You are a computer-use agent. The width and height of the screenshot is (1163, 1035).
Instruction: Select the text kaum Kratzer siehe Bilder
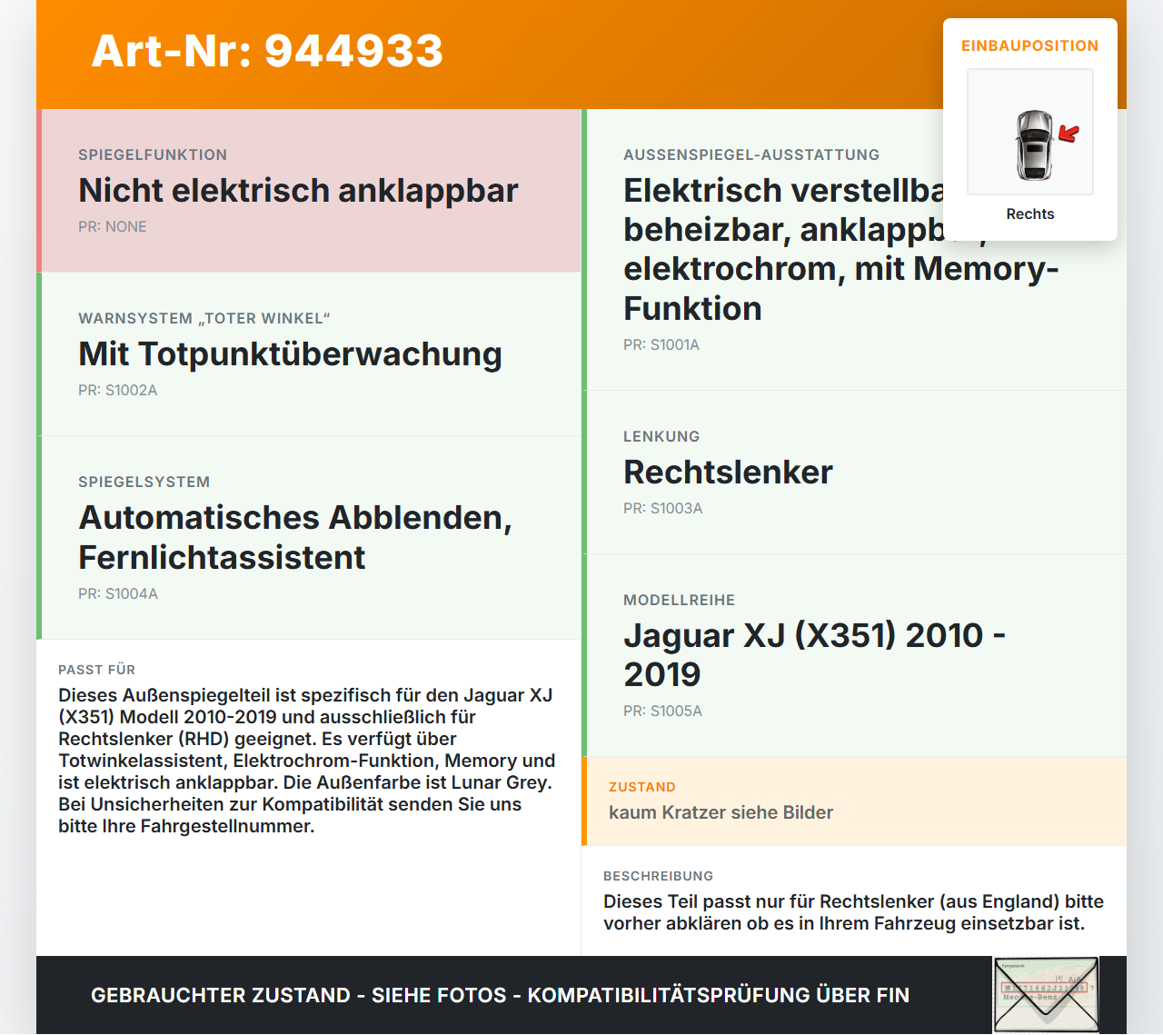click(721, 812)
